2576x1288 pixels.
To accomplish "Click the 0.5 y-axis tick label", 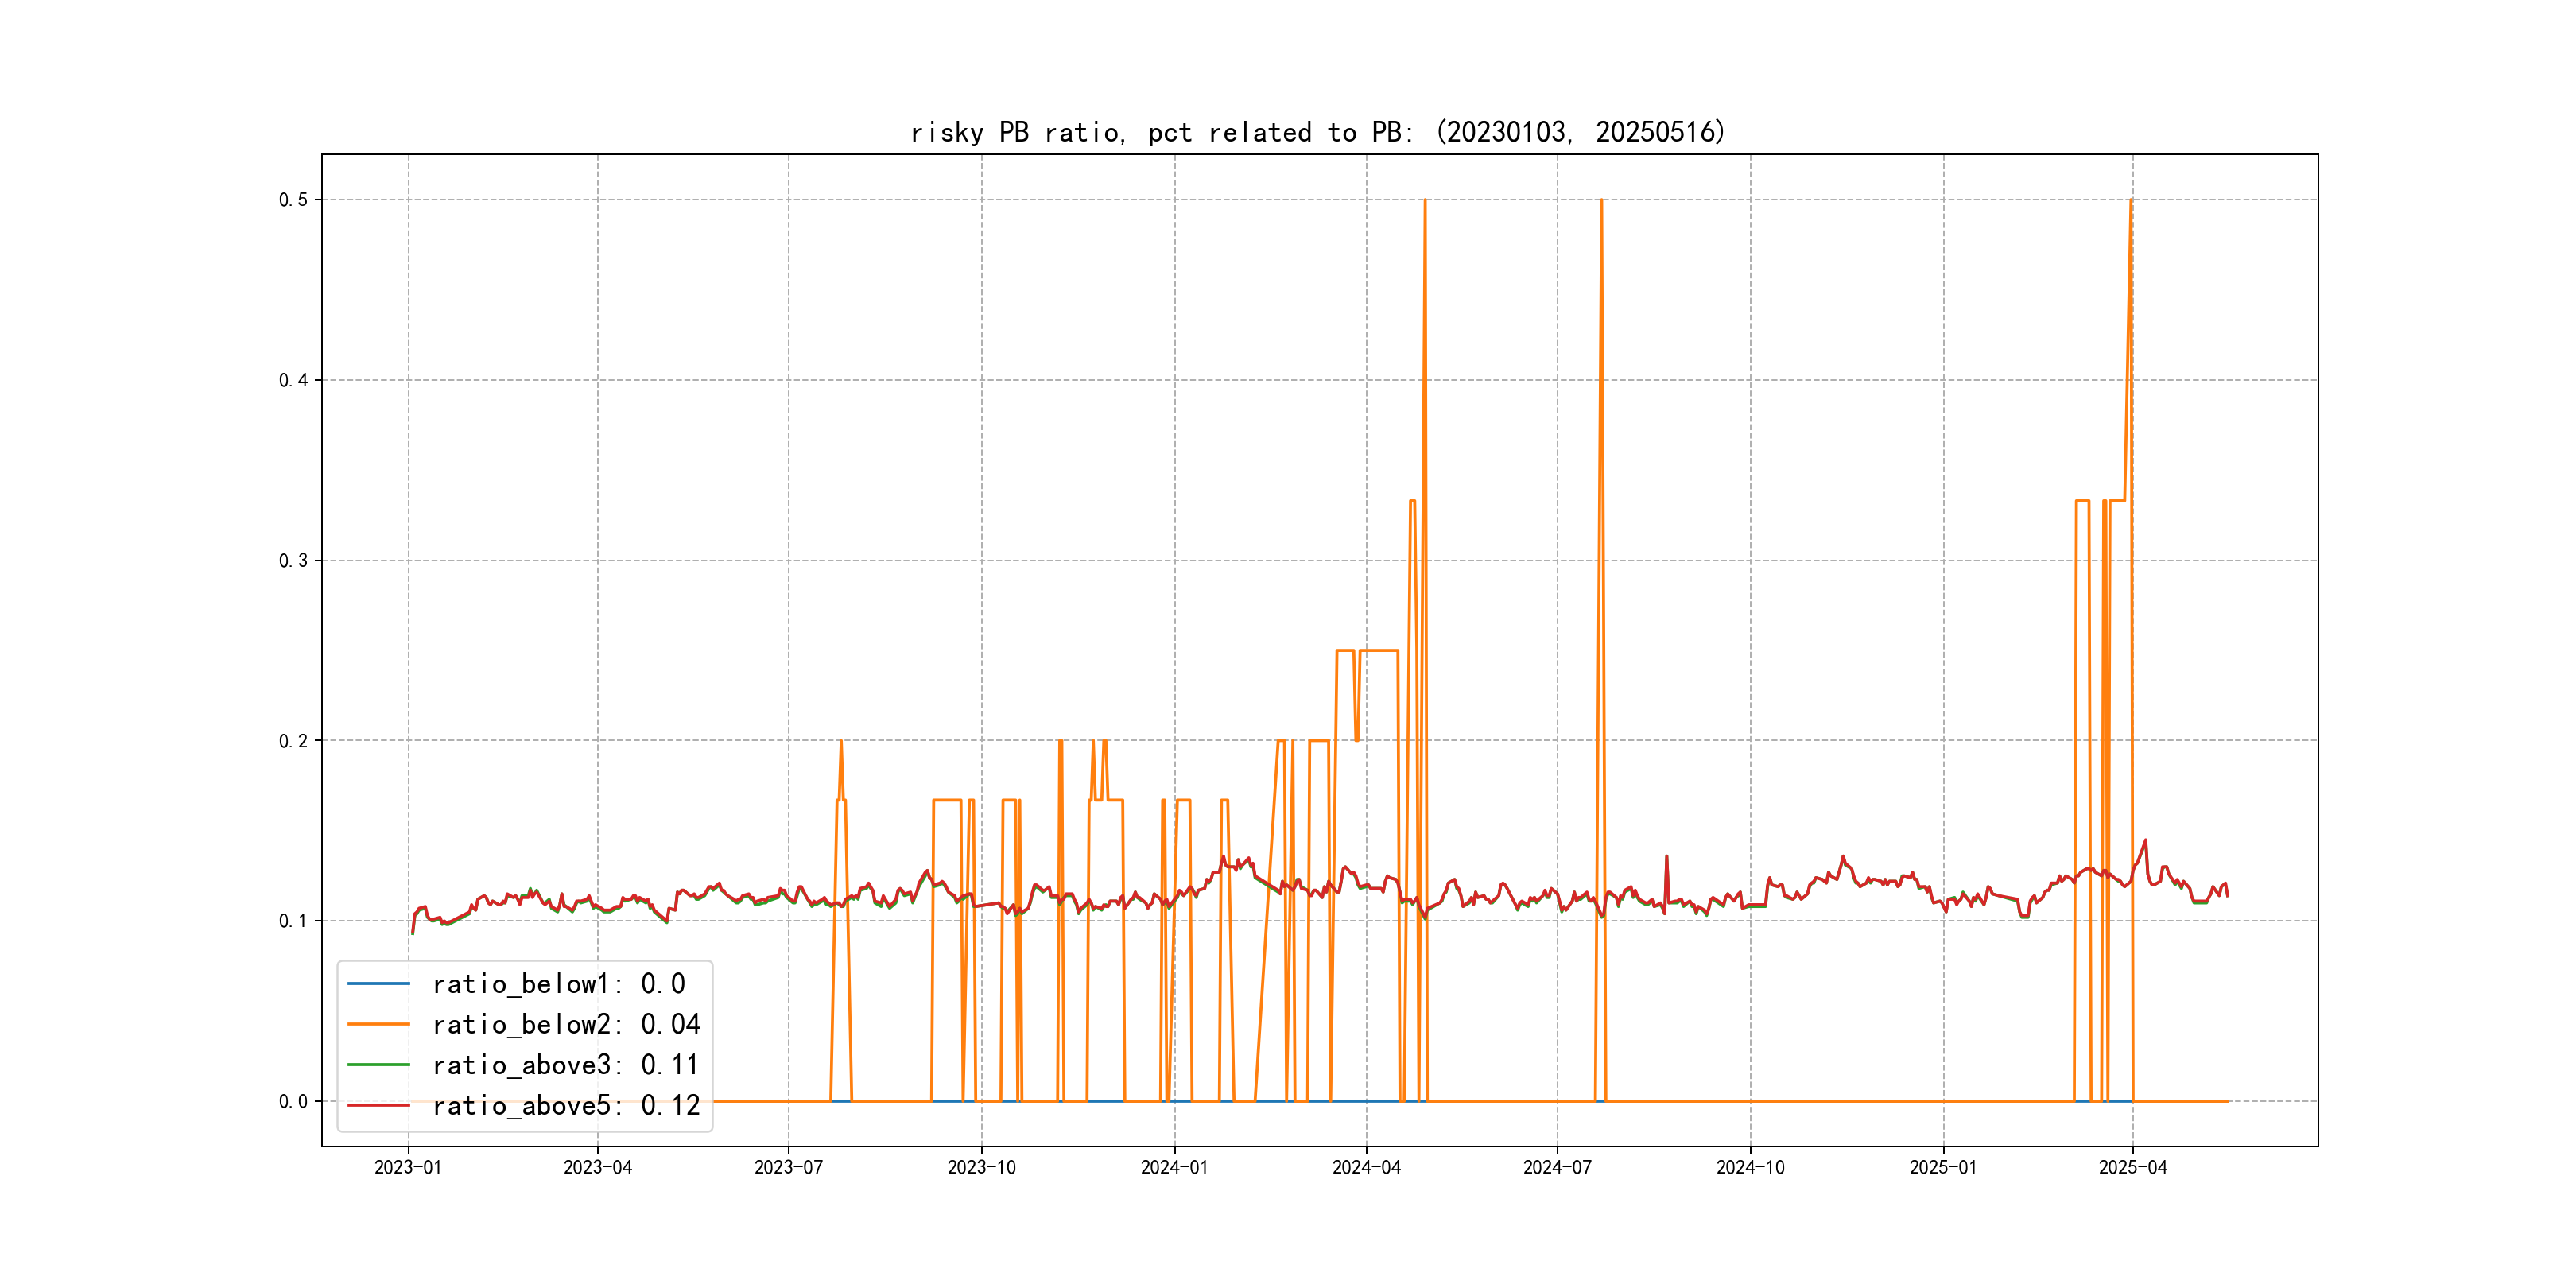I will point(293,200).
